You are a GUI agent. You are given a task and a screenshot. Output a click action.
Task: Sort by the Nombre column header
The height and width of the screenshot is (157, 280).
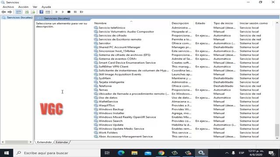click(x=100, y=23)
